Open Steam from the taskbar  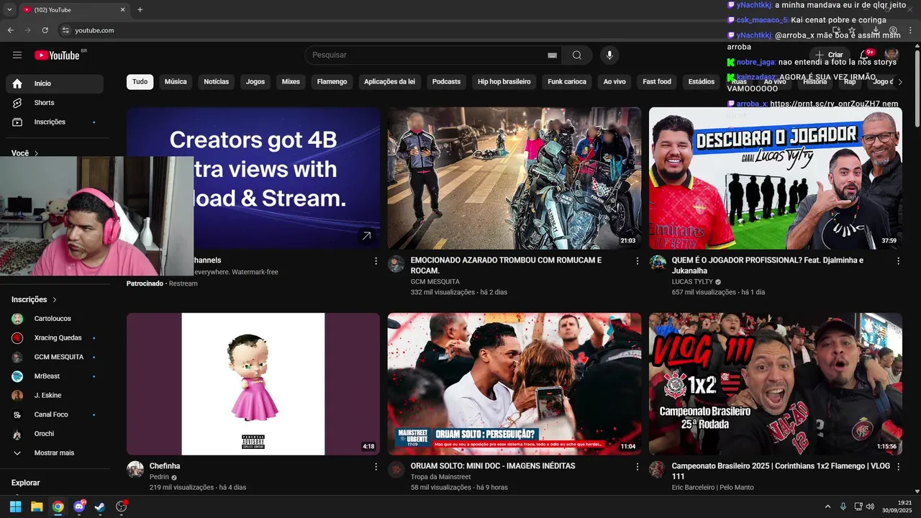(x=100, y=506)
